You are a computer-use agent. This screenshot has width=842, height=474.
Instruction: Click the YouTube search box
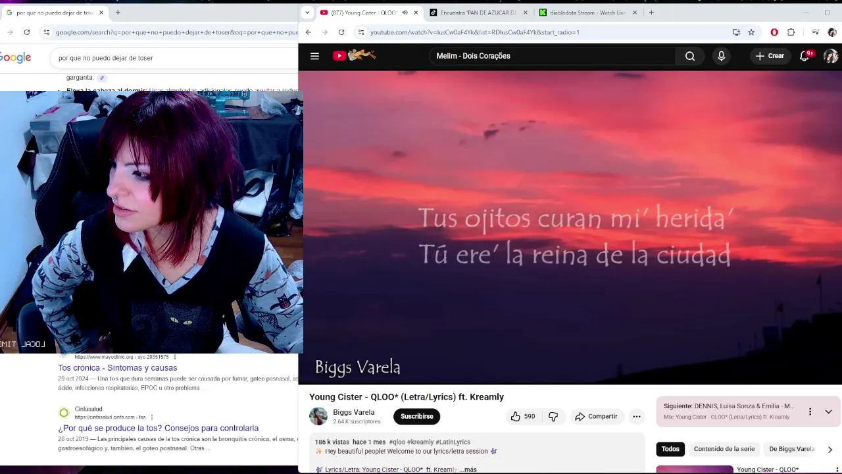click(551, 56)
